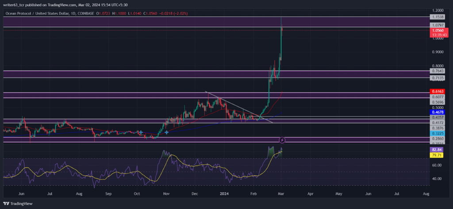Click the 1.2000 price axis label
The width and height of the screenshot is (453, 209).
tap(437, 10)
